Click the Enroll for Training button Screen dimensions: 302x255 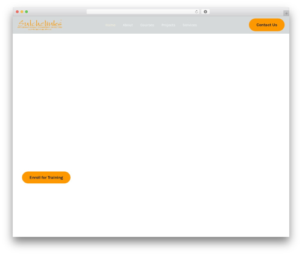pyautogui.click(x=46, y=177)
